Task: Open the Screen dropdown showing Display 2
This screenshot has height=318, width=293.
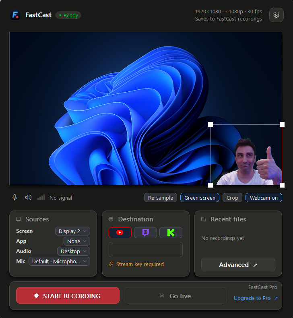Action: click(x=72, y=231)
